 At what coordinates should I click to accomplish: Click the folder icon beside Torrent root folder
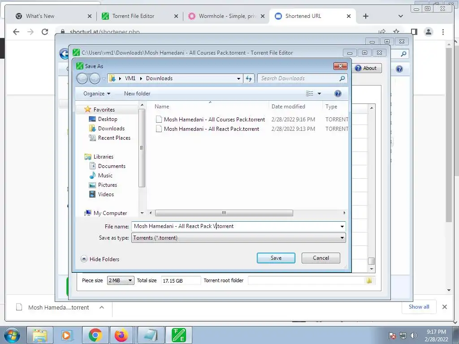coord(369,280)
